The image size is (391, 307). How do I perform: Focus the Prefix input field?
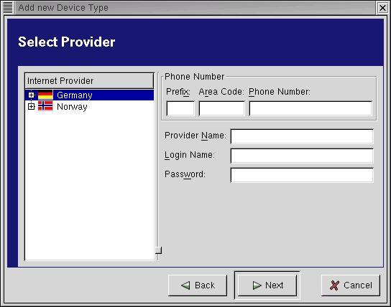(x=180, y=108)
